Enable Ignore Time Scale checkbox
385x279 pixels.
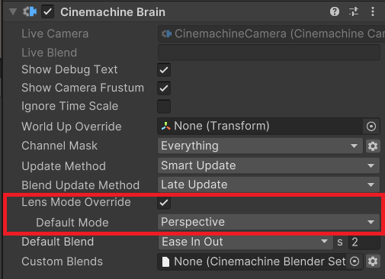(x=164, y=107)
